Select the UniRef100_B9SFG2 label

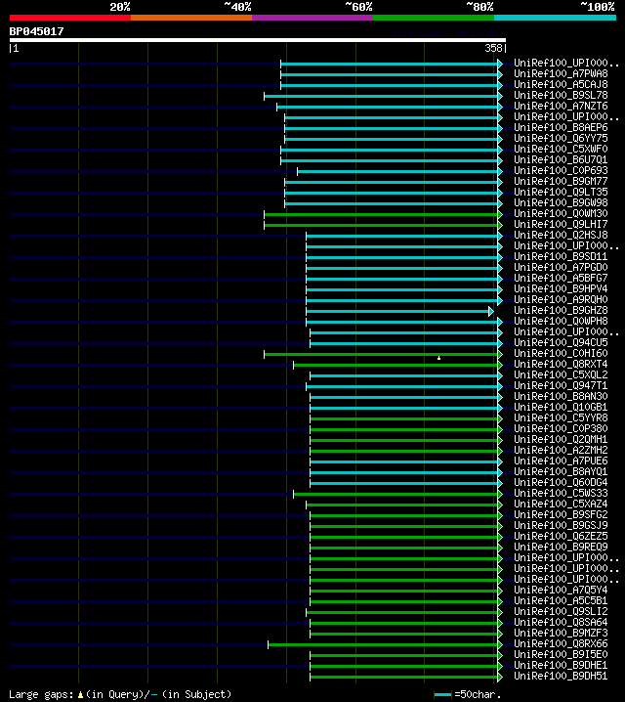click(x=561, y=514)
